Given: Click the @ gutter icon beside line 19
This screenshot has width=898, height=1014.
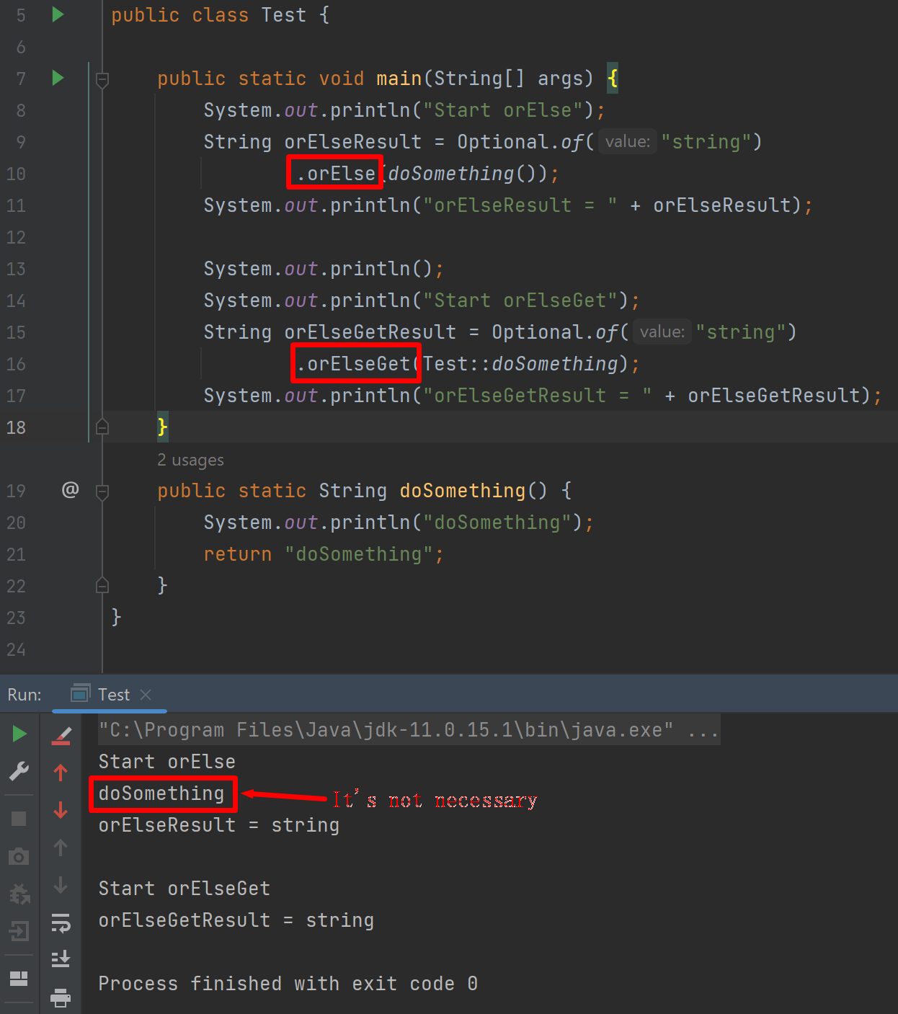Looking at the screenshot, I should pyautogui.click(x=70, y=490).
